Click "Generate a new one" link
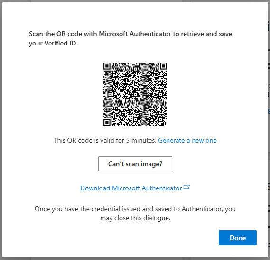 click(187, 140)
